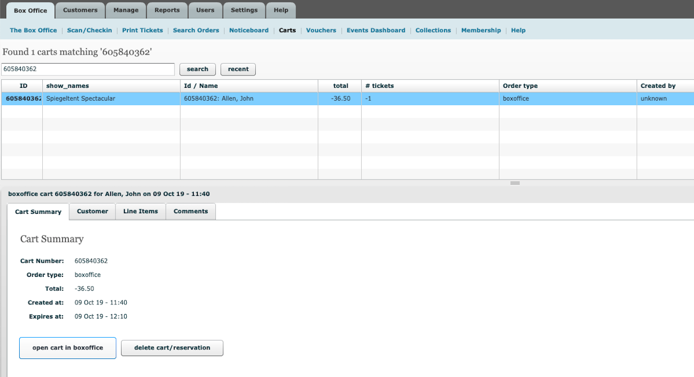Open Search Orders link

(196, 30)
